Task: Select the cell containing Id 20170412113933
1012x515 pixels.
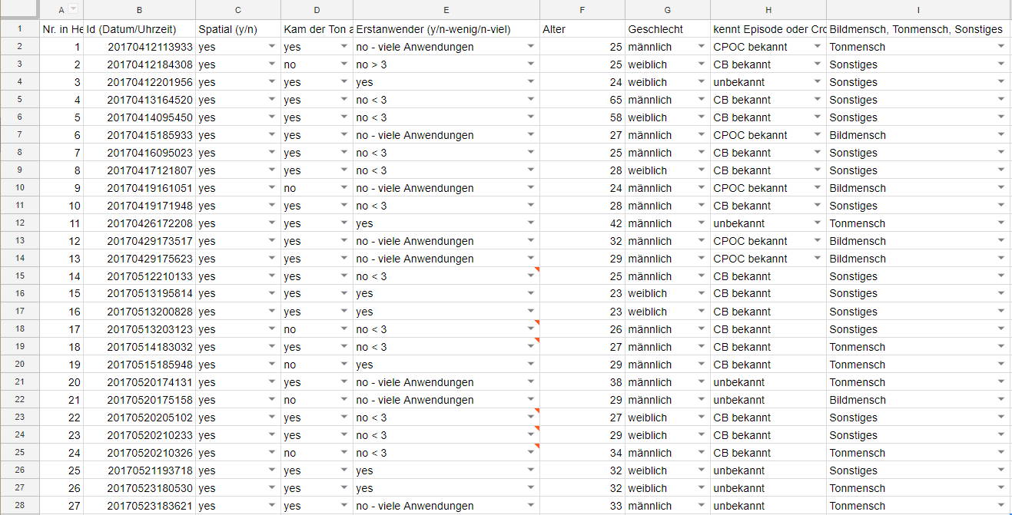Action: pyautogui.click(x=139, y=47)
